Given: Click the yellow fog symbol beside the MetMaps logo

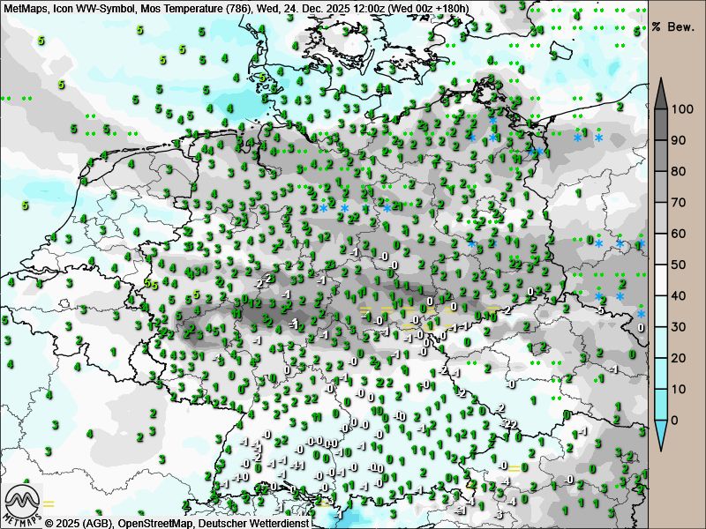Looking at the screenshot, I should [x=49, y=503].
